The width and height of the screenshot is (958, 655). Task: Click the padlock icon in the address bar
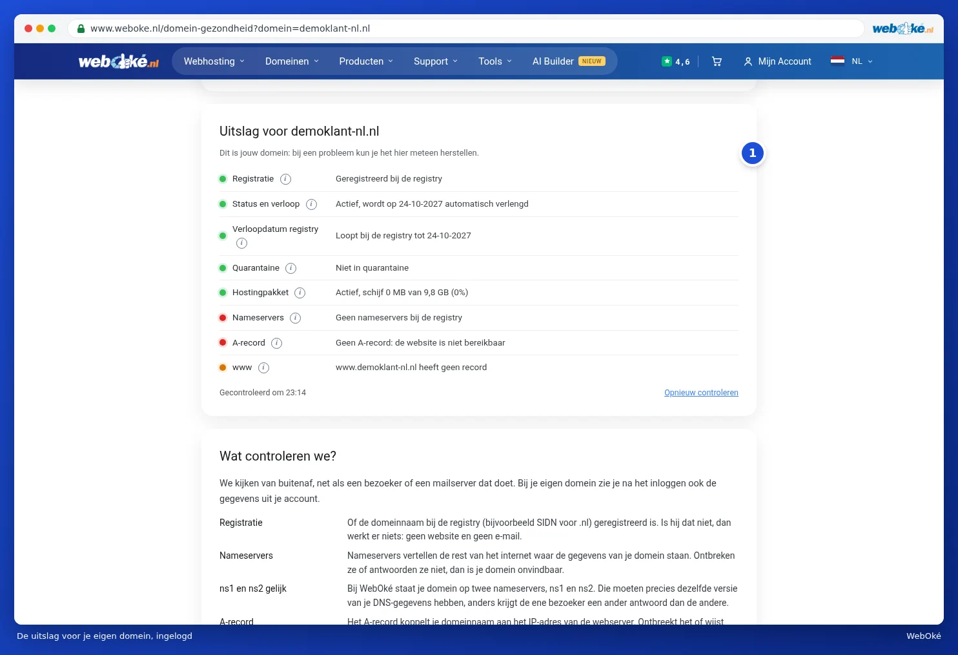[x=81, y=28]
